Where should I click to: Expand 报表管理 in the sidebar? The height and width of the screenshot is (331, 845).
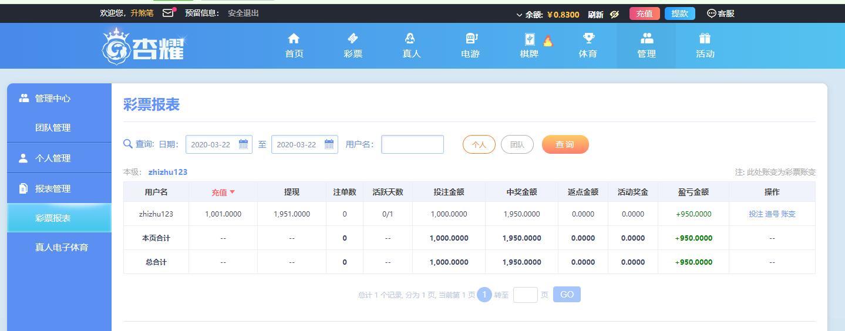click(53, 188)
